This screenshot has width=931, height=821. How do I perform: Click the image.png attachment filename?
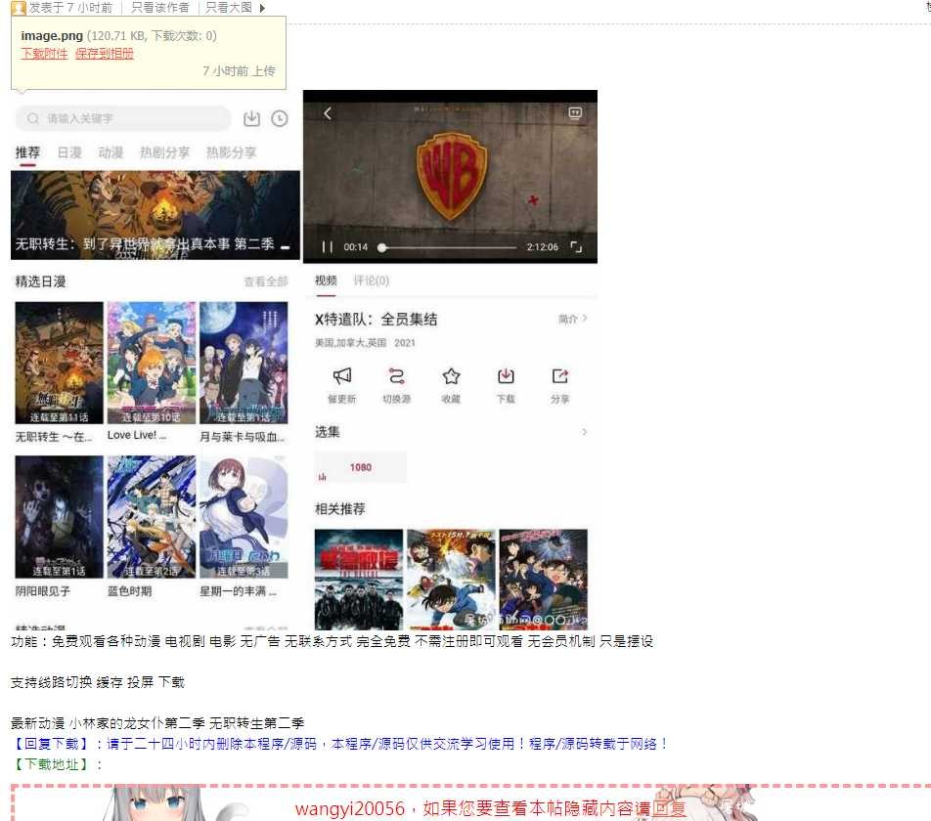point(52,35)
